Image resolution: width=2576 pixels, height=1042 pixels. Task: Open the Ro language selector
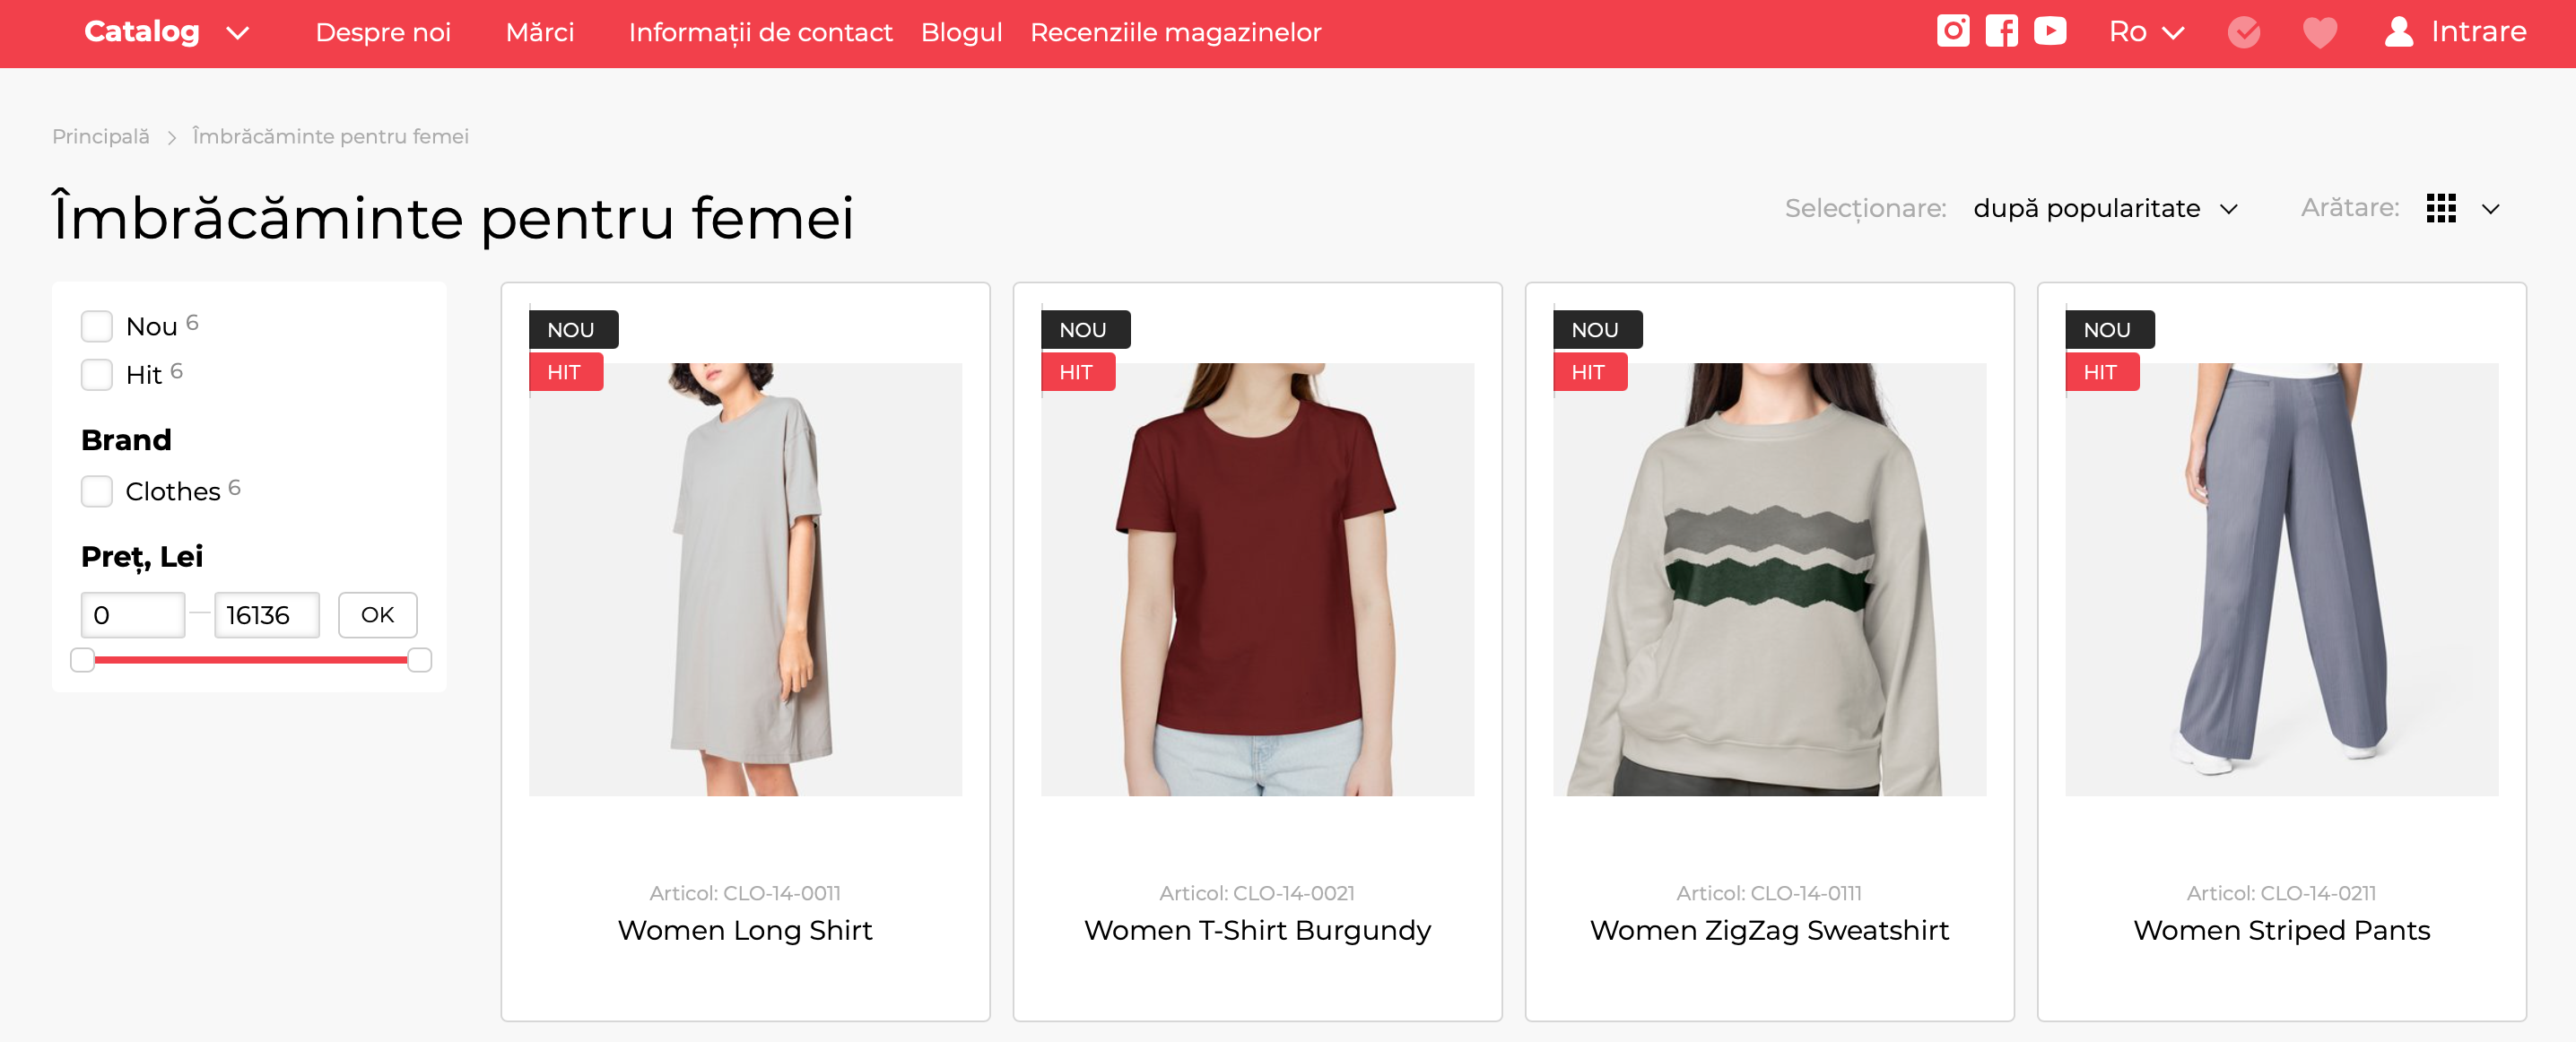coord(2145,32)
